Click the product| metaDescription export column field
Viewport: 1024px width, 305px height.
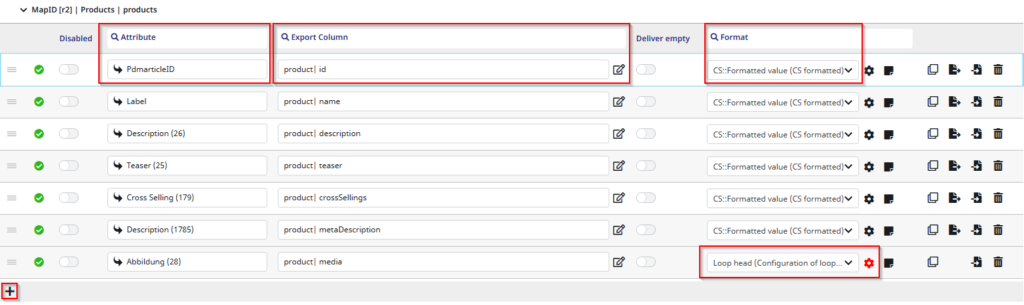(443, 230)
